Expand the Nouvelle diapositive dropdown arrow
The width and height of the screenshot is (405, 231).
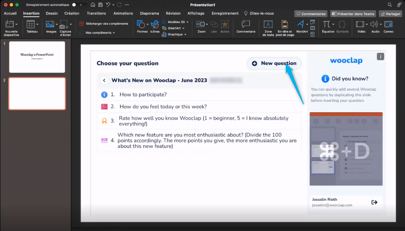17,24
